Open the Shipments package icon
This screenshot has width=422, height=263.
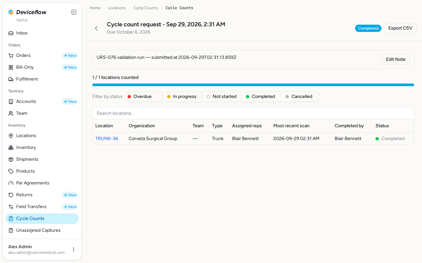coord(11,159)
